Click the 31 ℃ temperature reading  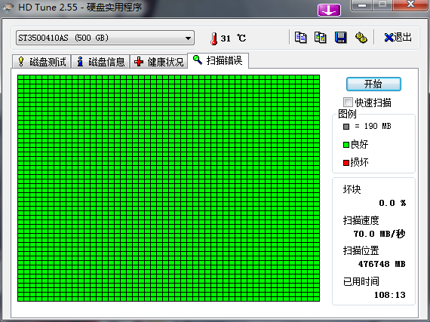click(233, 38)
